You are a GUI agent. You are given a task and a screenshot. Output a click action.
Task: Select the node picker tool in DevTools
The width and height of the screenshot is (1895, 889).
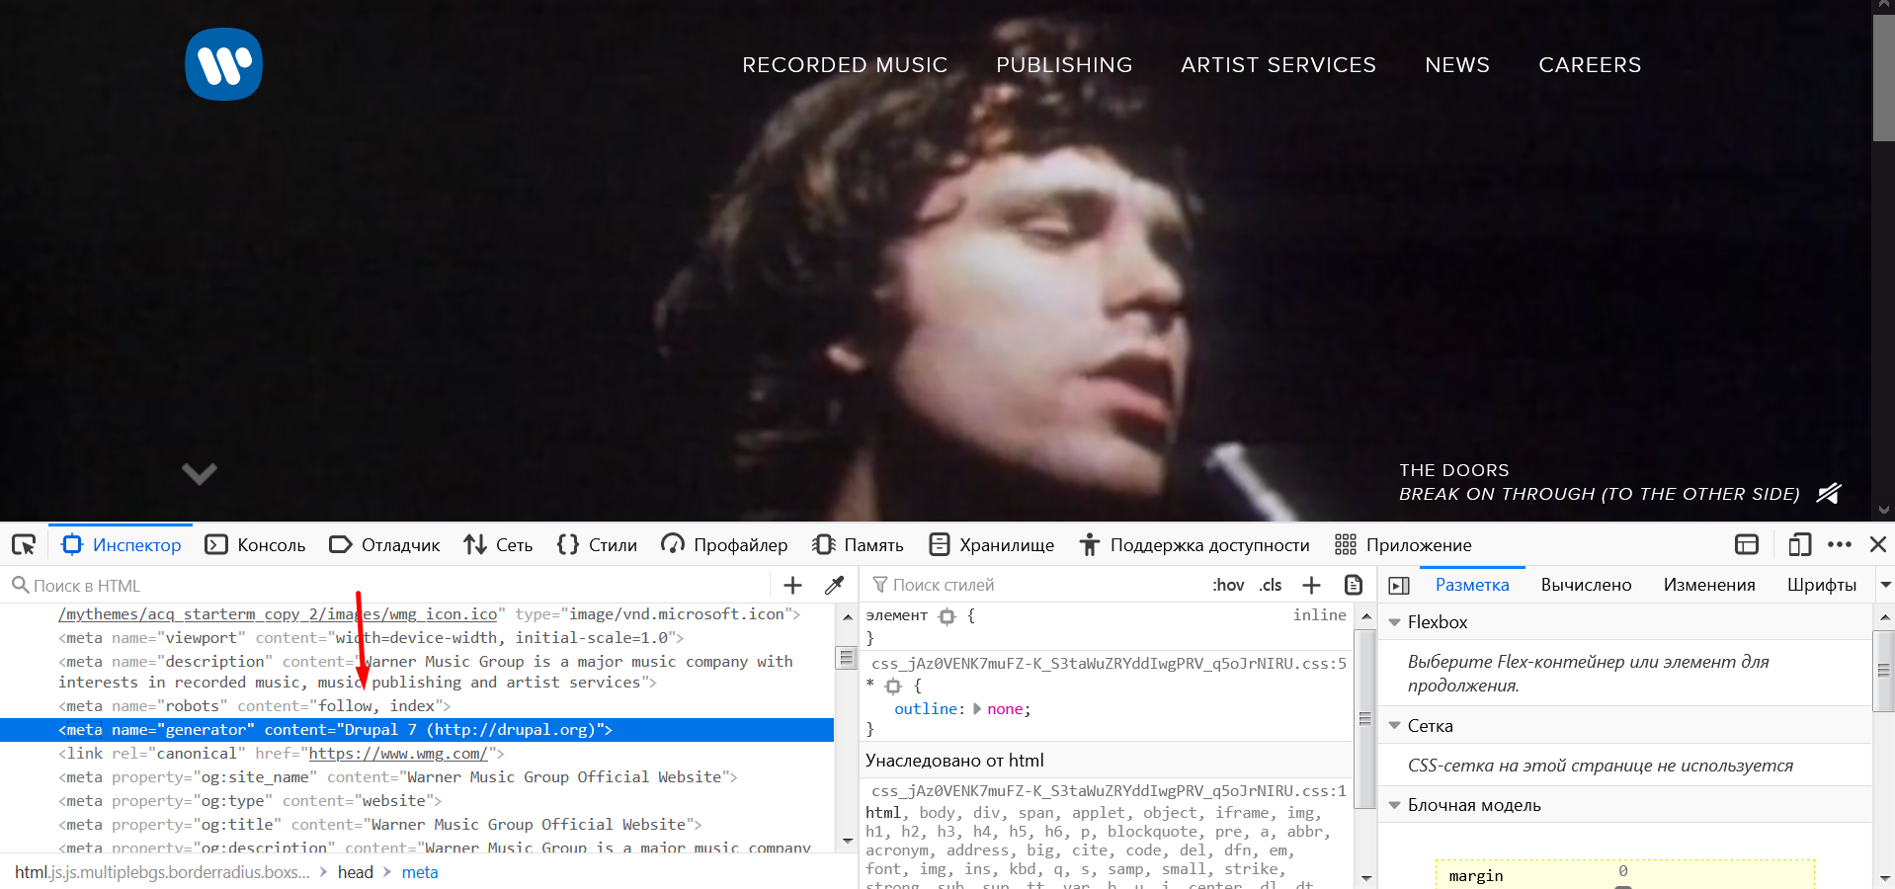click(x=23, y=544)
